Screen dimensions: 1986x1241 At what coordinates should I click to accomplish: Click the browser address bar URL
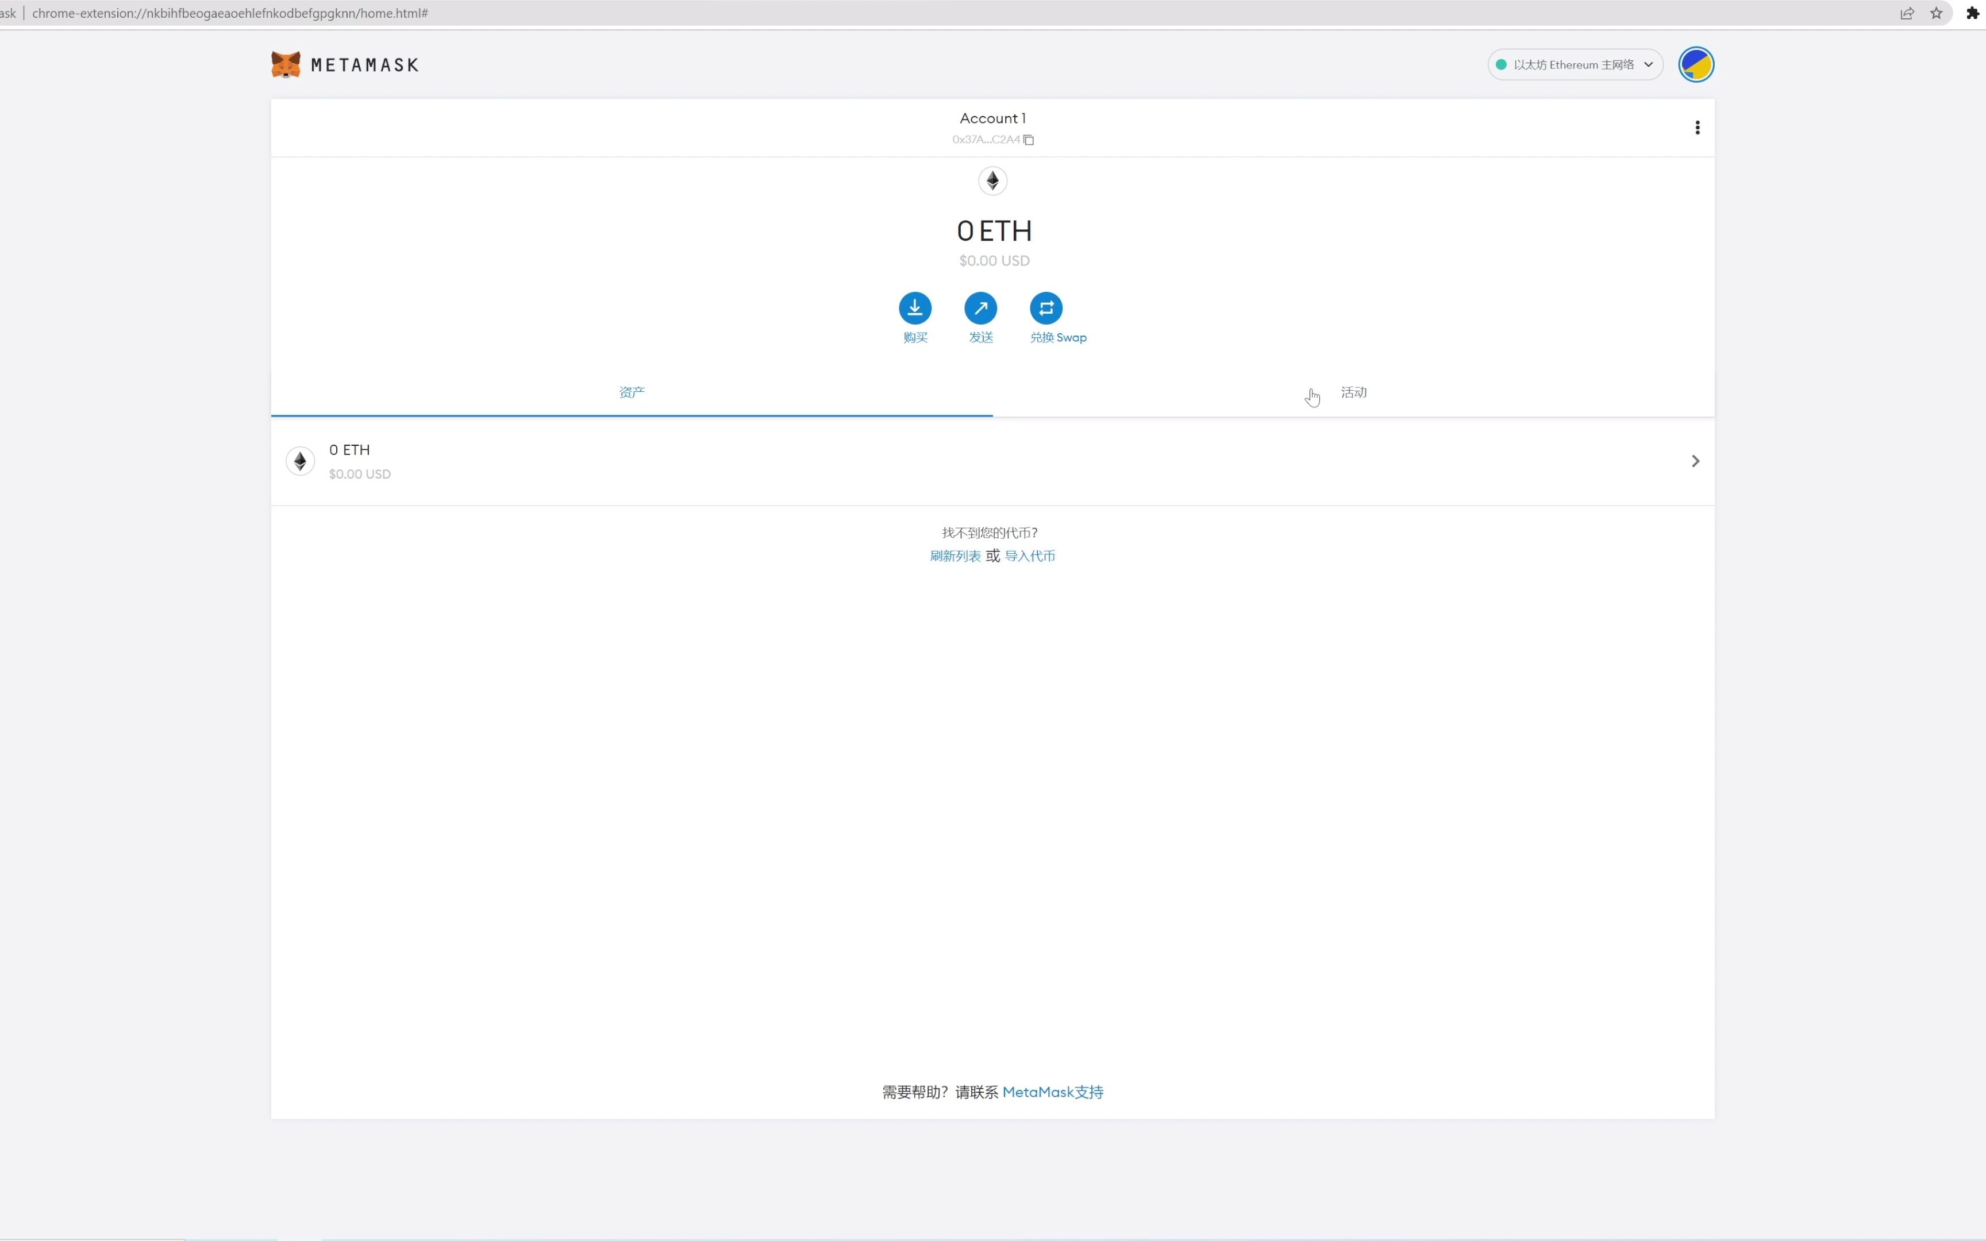coord(230,13)
